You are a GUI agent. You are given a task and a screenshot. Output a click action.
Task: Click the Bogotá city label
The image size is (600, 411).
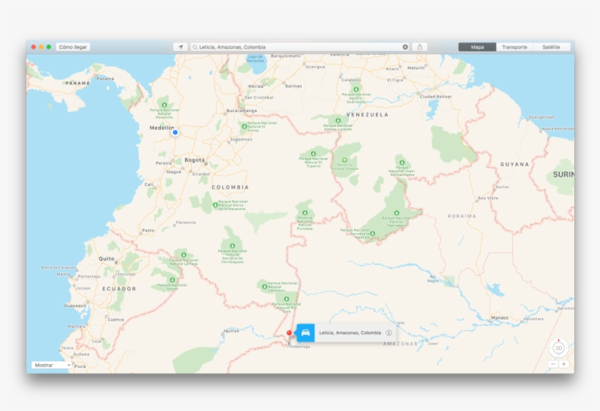[x=195, y=160]
